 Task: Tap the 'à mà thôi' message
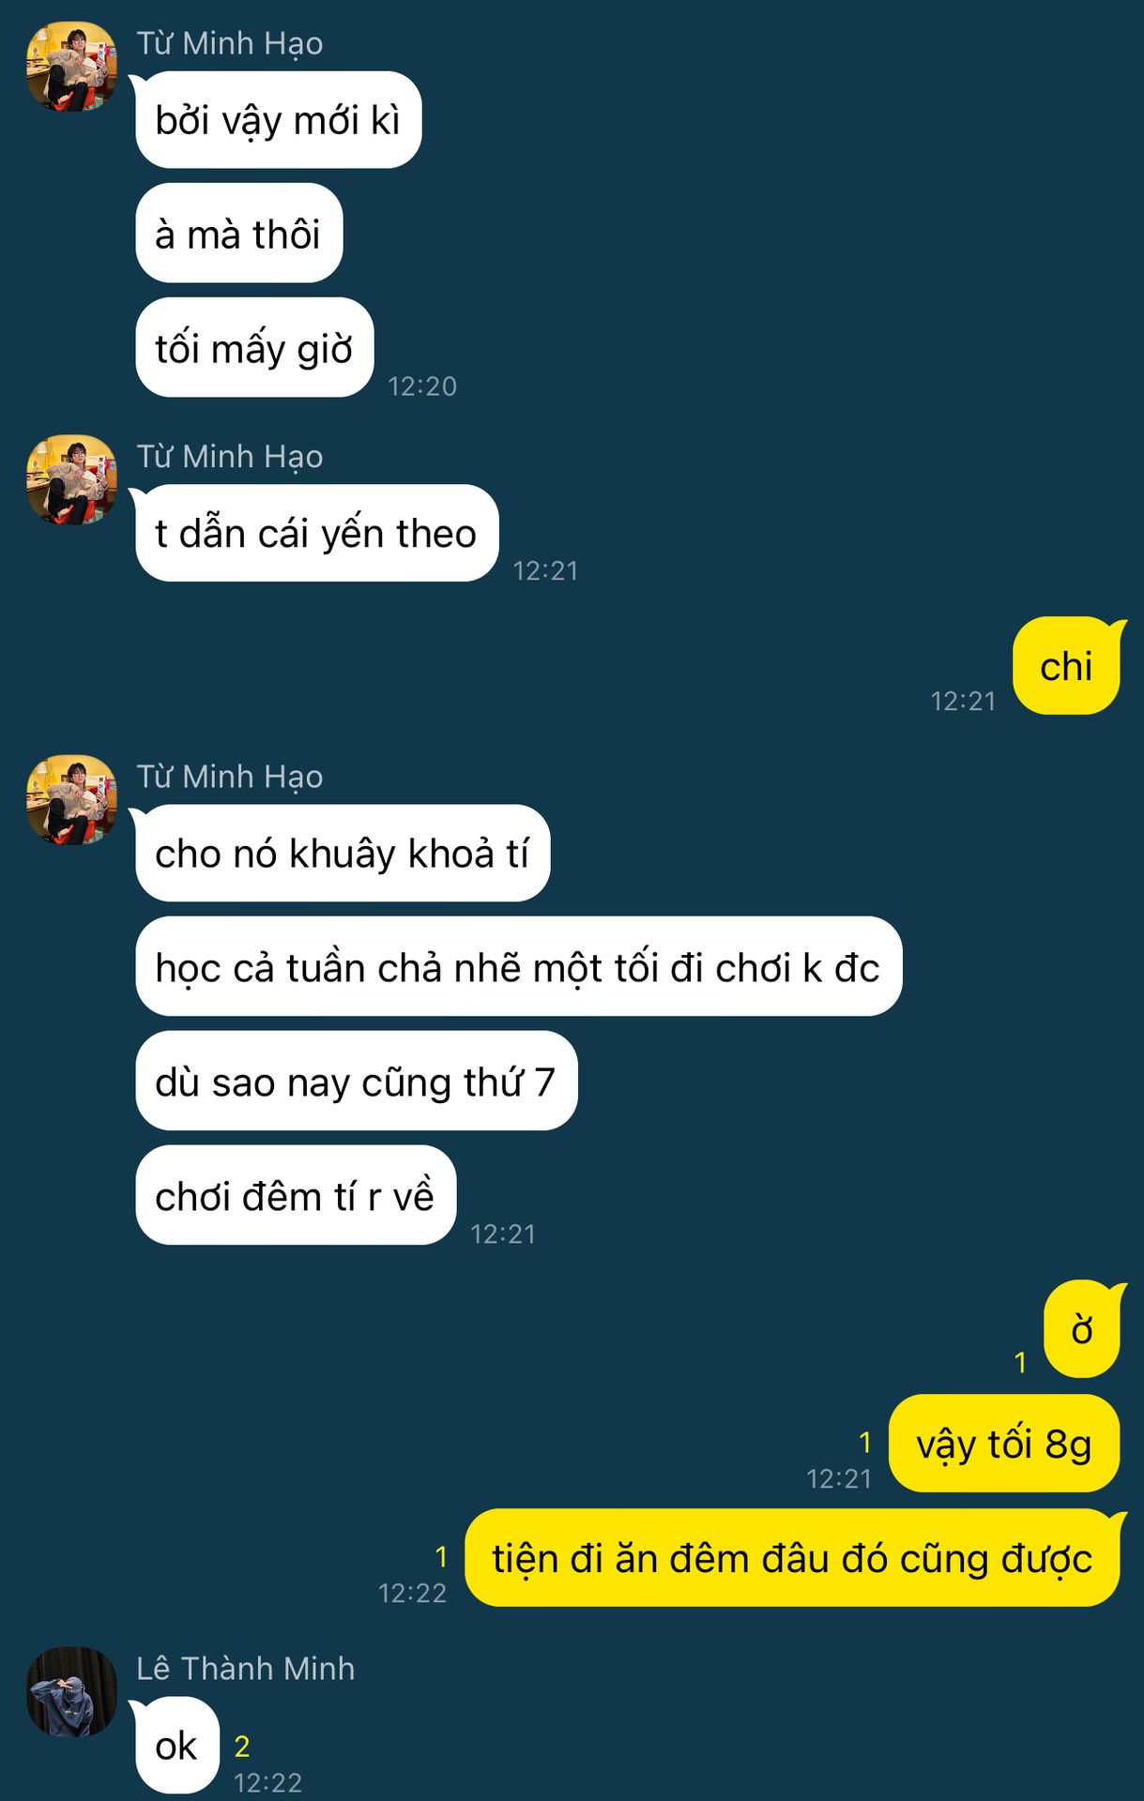pos(238,234)
